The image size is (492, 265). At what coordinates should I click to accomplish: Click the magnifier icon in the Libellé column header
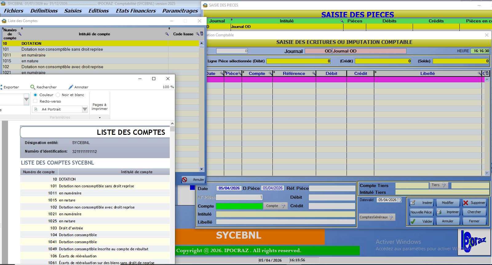coord(479,74)
